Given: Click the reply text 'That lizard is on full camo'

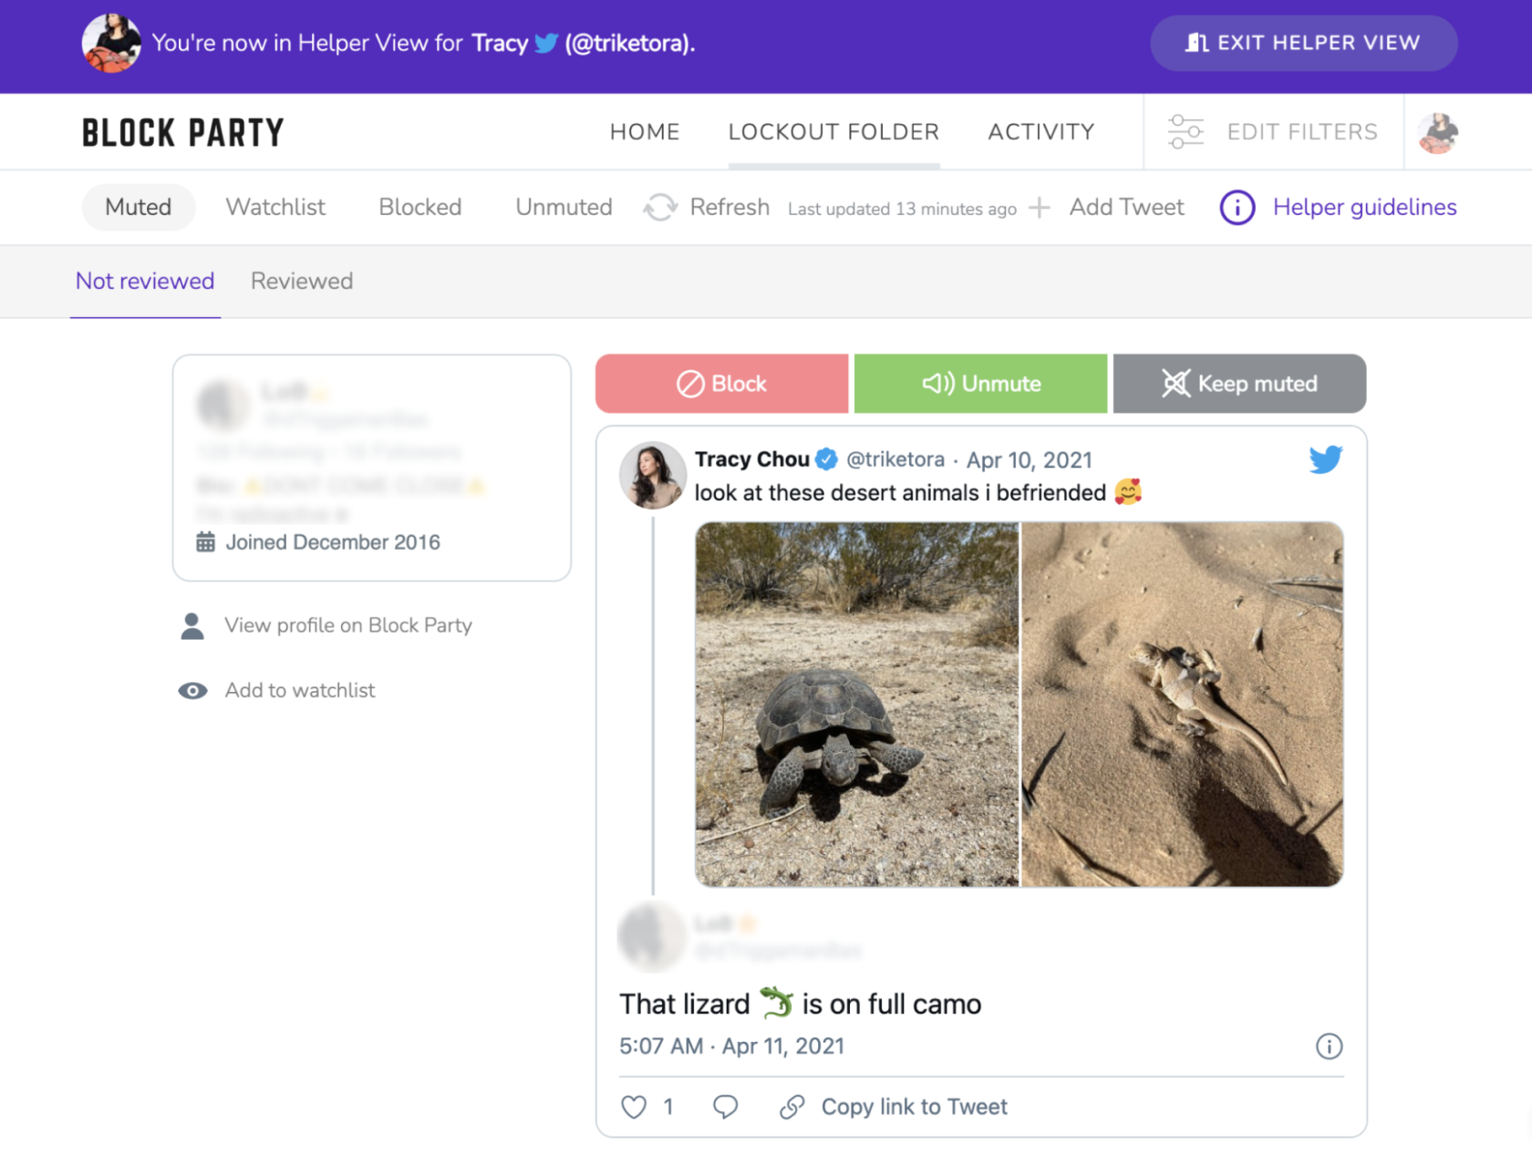Looking at the screenshot, I should (x=801, y=1004).
